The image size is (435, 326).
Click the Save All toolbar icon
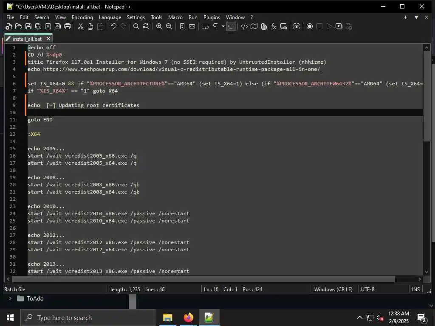click(38, 26)
